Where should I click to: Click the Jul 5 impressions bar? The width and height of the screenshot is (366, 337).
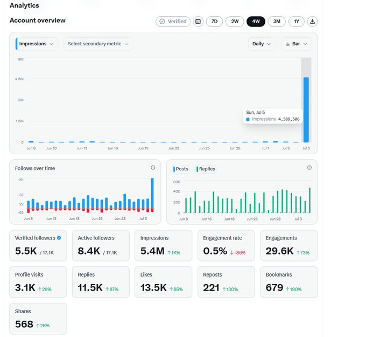click(306, 109)
